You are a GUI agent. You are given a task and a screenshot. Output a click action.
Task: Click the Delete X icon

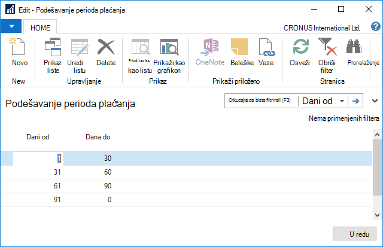point(106,47)
